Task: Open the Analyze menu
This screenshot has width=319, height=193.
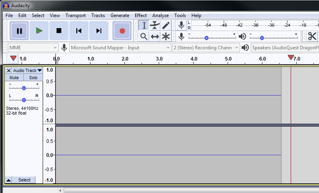Action: 161,16
